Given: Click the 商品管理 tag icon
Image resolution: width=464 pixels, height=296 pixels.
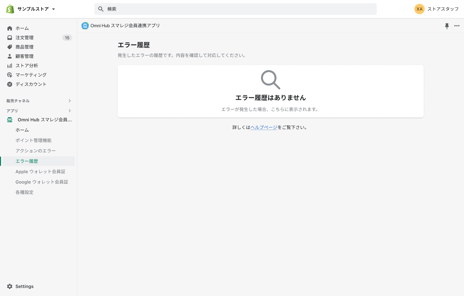Looking at the screenshot, I should (10, 47).
